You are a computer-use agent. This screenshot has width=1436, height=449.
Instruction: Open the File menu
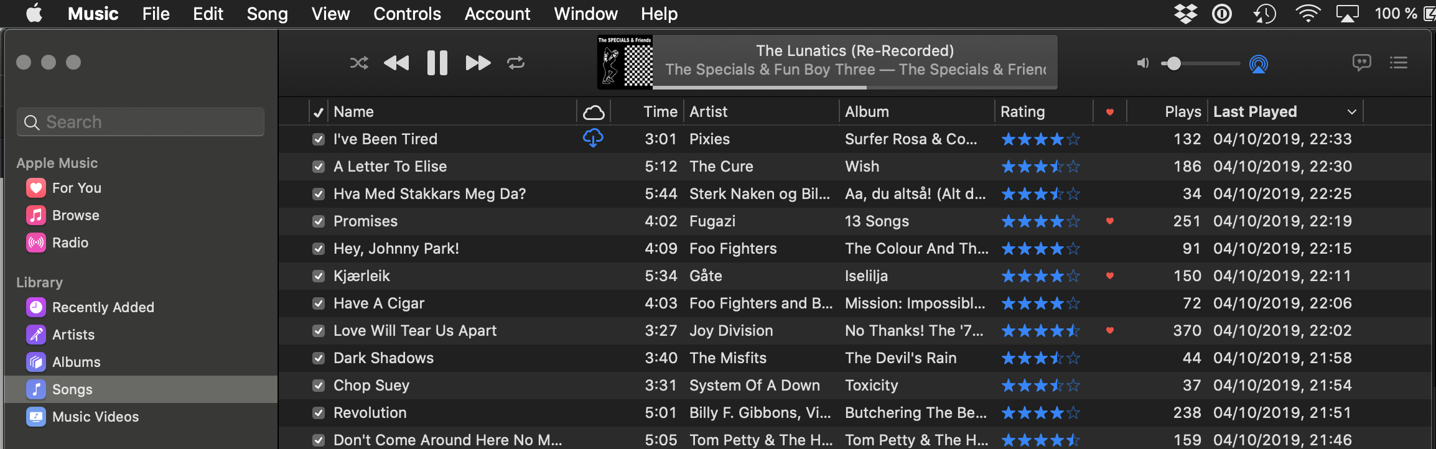click(x=156, y=14)
